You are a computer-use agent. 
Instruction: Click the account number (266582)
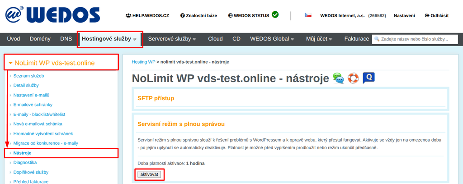tap(377, 16)
